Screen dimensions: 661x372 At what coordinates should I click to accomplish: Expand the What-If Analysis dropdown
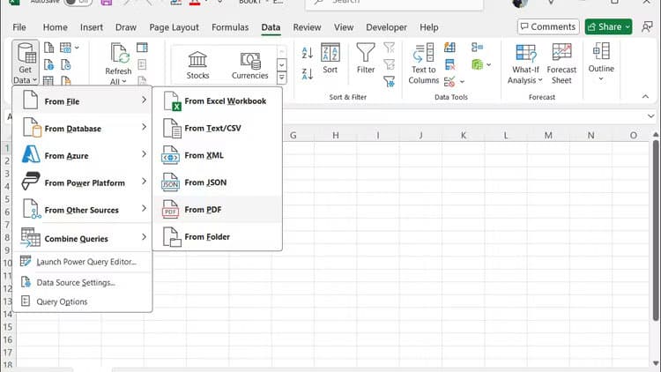pos(525,63)
